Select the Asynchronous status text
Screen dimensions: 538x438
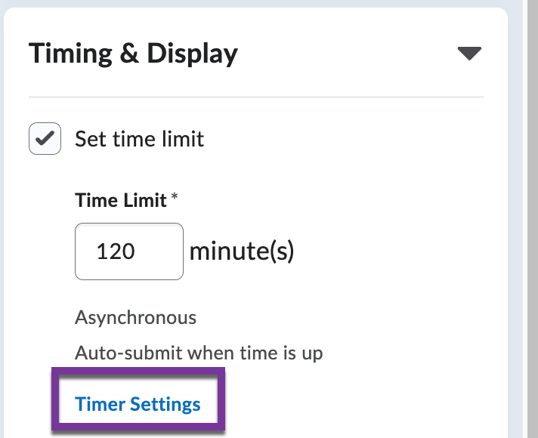(135, 317)
